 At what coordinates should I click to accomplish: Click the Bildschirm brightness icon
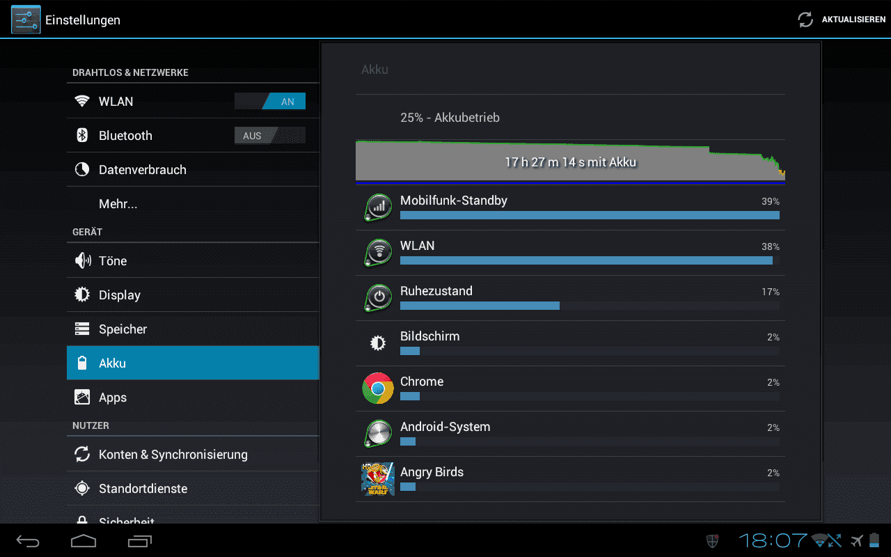[378, 343]
